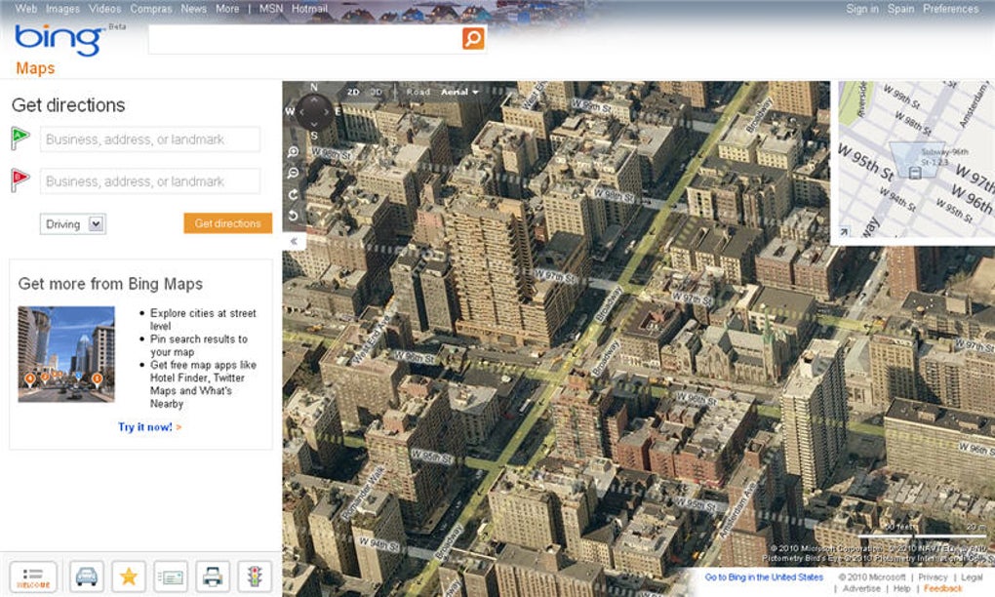The height and width of the screenshot is (597, 995).
Task: Open the Privacy link
Action: (x=933, y=577)
